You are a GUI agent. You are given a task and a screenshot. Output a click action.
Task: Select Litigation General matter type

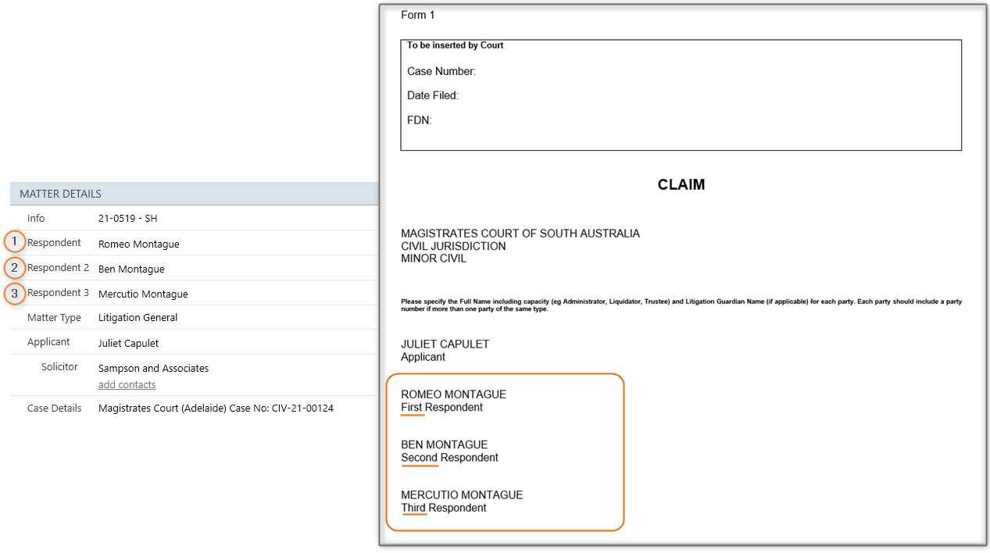[x=138, y=318]
